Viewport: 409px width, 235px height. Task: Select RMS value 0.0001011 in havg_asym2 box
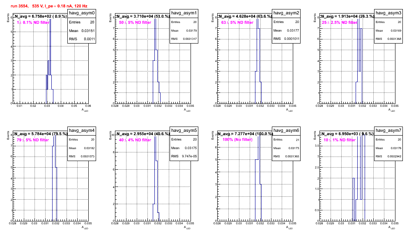292,39
